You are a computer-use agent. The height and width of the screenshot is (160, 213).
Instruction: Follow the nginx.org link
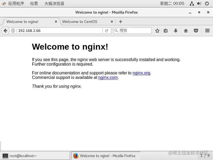point(141,73)
